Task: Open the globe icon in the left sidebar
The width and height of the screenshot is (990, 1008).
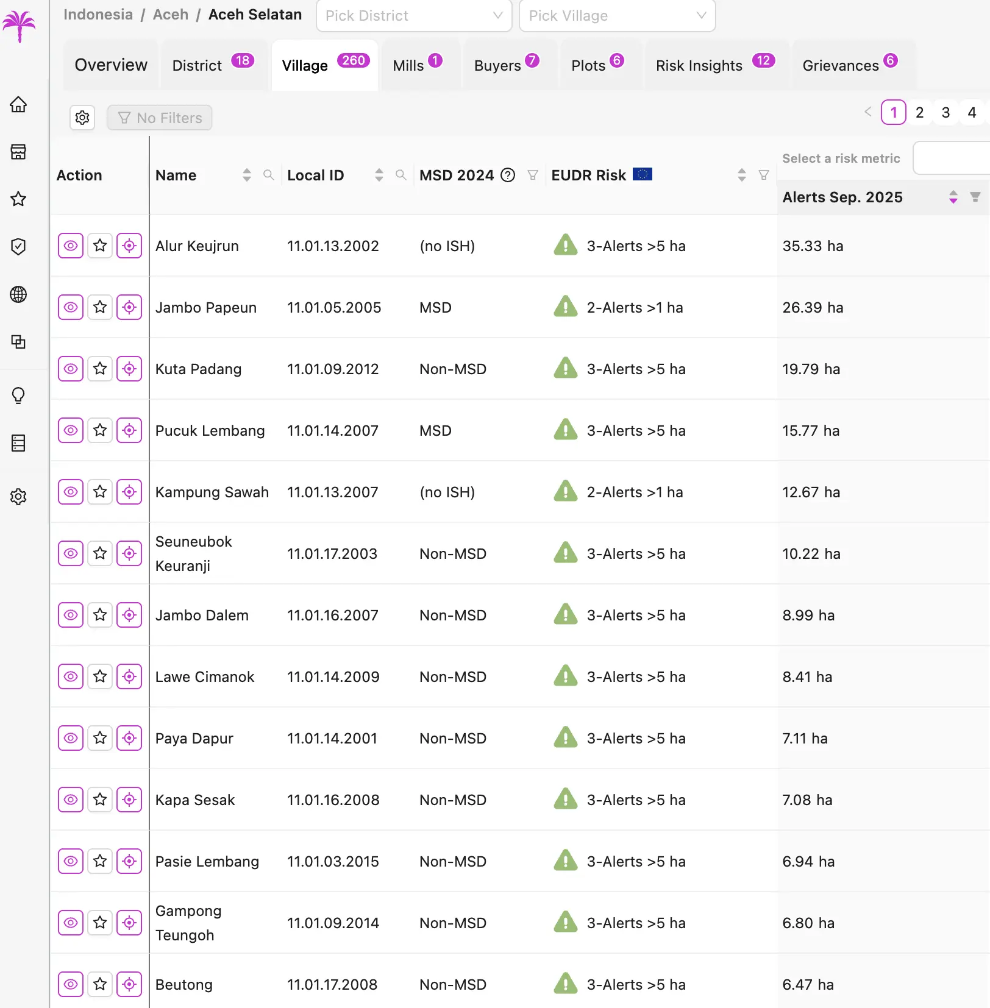Action: click(x=18, y=294)
